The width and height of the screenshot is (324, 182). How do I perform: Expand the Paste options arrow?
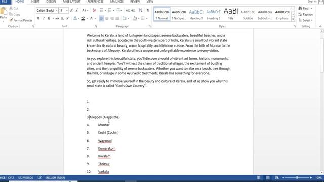(x=3, y=21)
